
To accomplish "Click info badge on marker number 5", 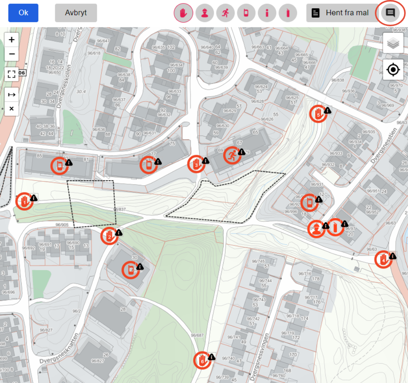I will tap(328, 111).
